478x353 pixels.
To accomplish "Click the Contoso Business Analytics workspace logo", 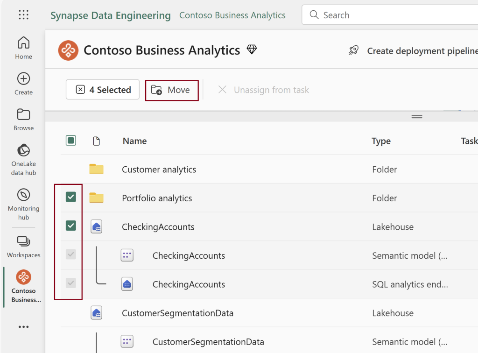I will [x=68, y=50].
